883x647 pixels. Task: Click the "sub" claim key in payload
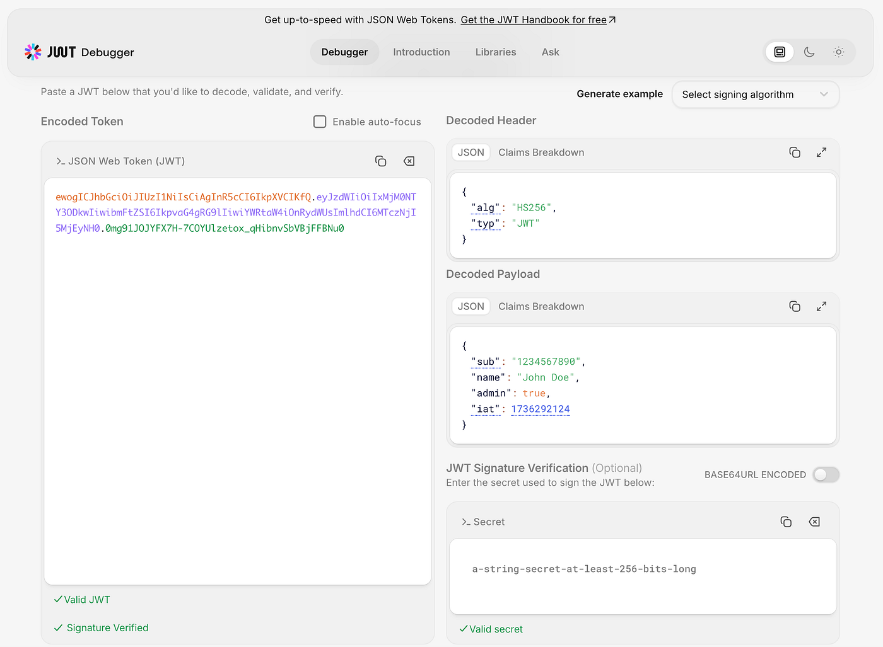tap(486, 362)
